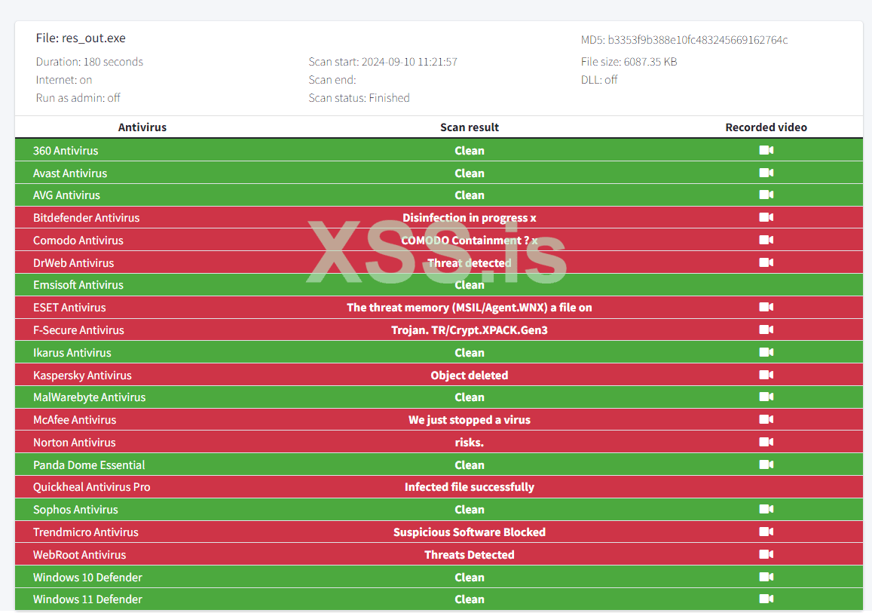872x613 pixels.
Task: Select the DLL: off text
Action: click(599, 80)
